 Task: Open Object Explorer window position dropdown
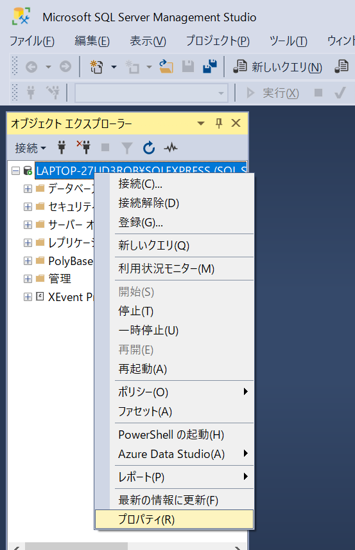tap(201, 124)
